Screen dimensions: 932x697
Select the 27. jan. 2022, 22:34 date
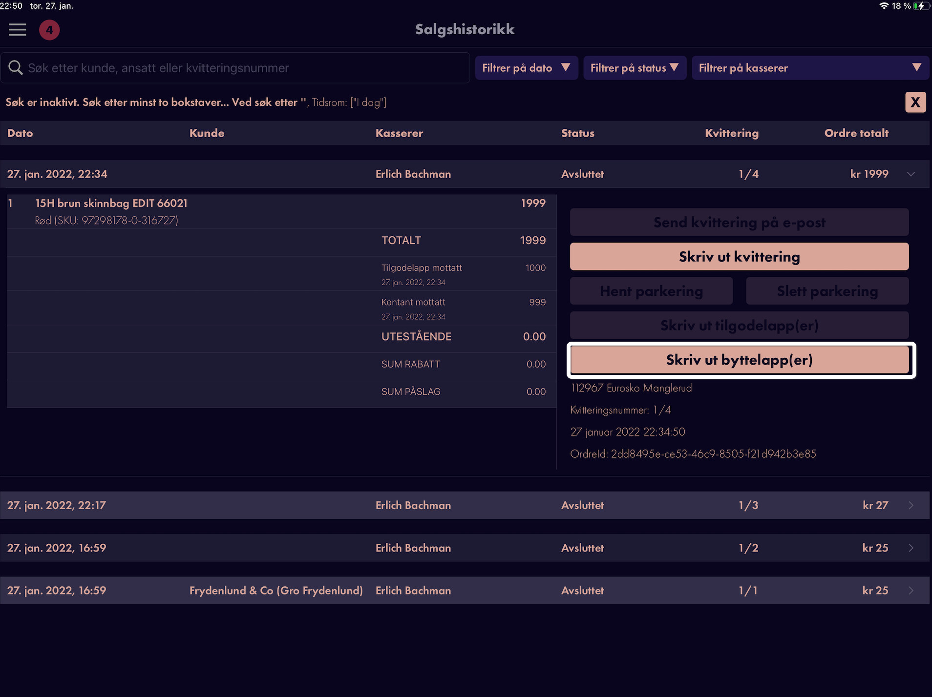[57, 174]
